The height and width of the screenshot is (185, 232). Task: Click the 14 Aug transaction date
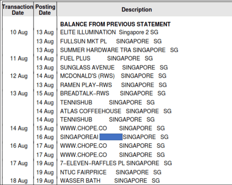tap(19, 128)
